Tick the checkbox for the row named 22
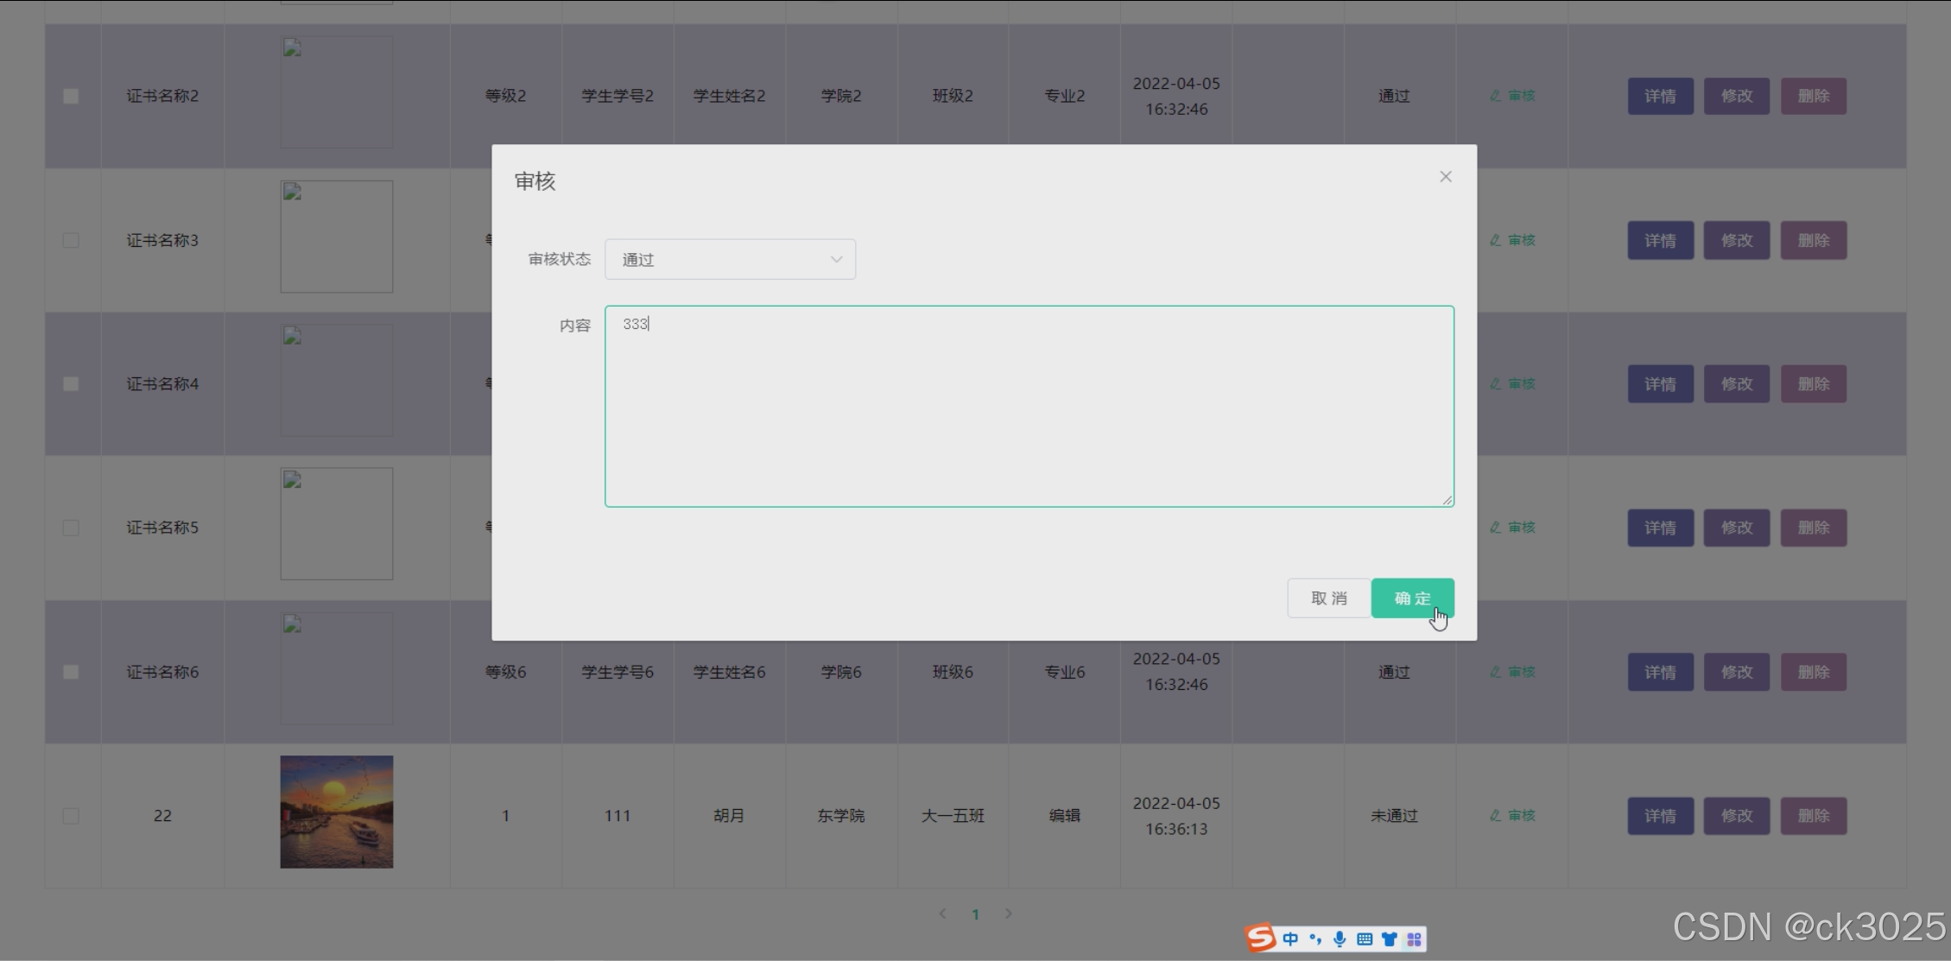 coord(71,816)
